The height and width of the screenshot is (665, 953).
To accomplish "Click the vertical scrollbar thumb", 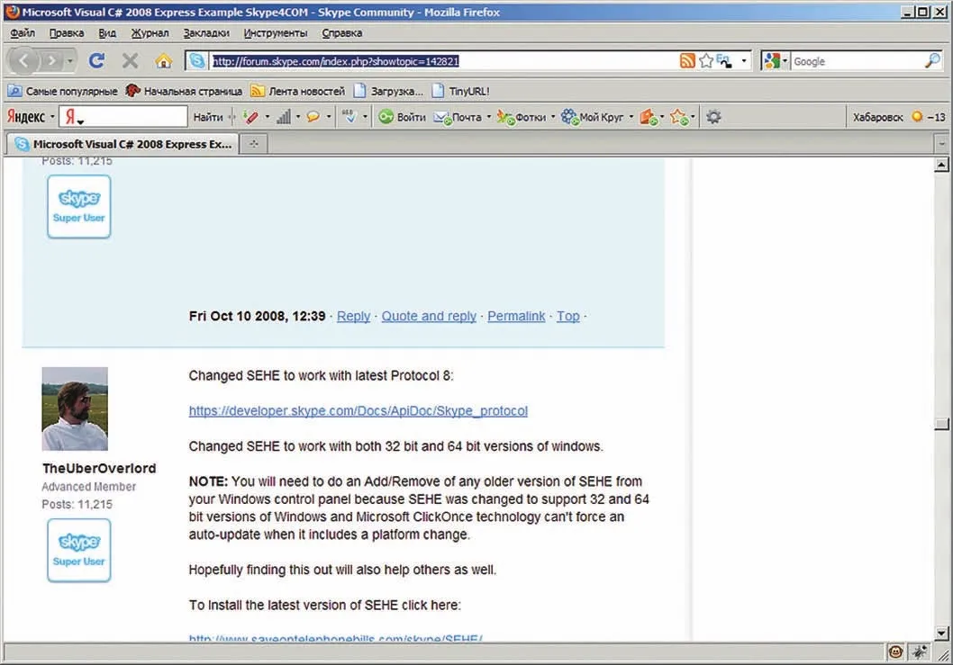I will click(x=941, y=423).
